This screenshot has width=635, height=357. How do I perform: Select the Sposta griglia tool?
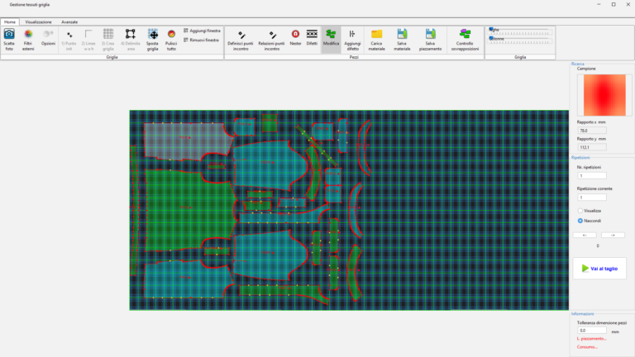point(152,35)
